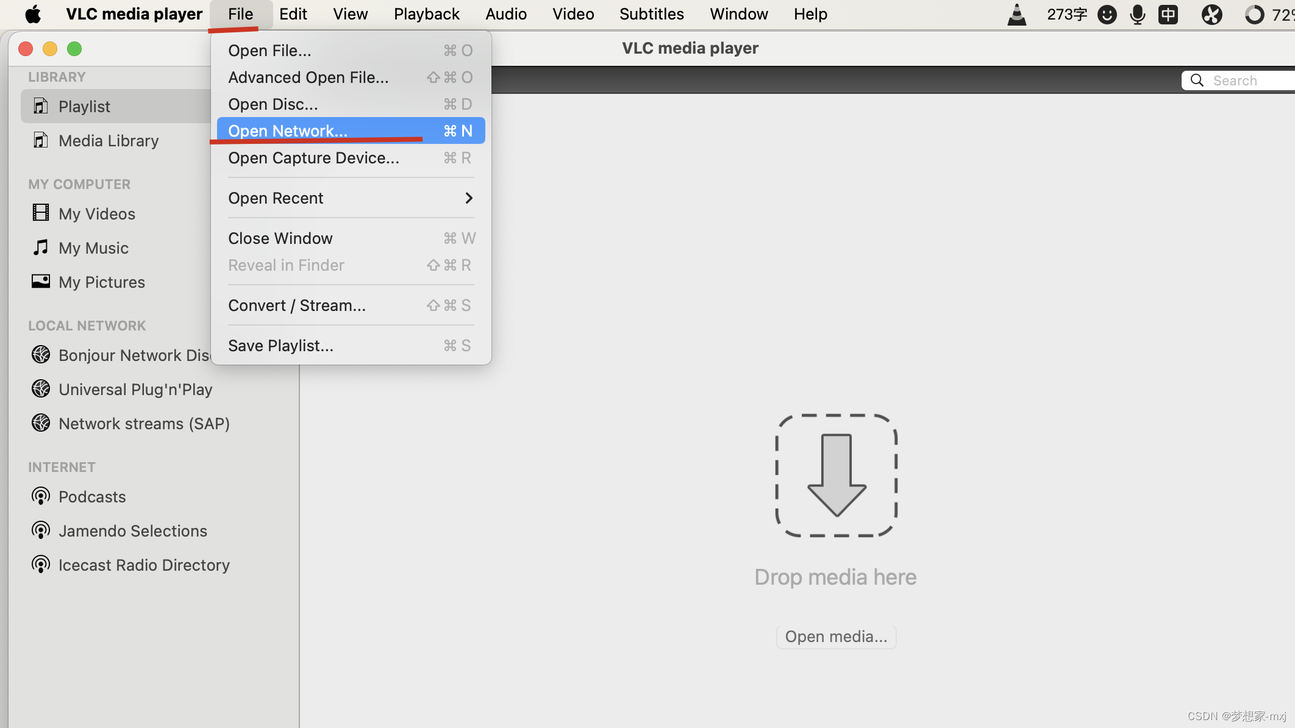
Task: Close the File menu
Action: 241,14
